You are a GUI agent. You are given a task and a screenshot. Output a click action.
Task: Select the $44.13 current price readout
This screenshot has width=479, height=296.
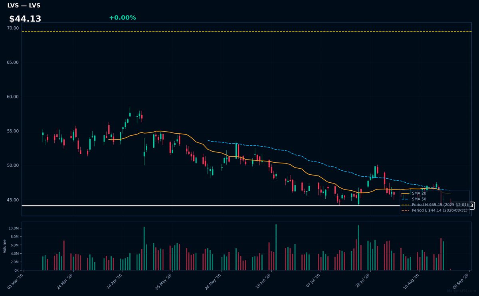coord(25,19)
